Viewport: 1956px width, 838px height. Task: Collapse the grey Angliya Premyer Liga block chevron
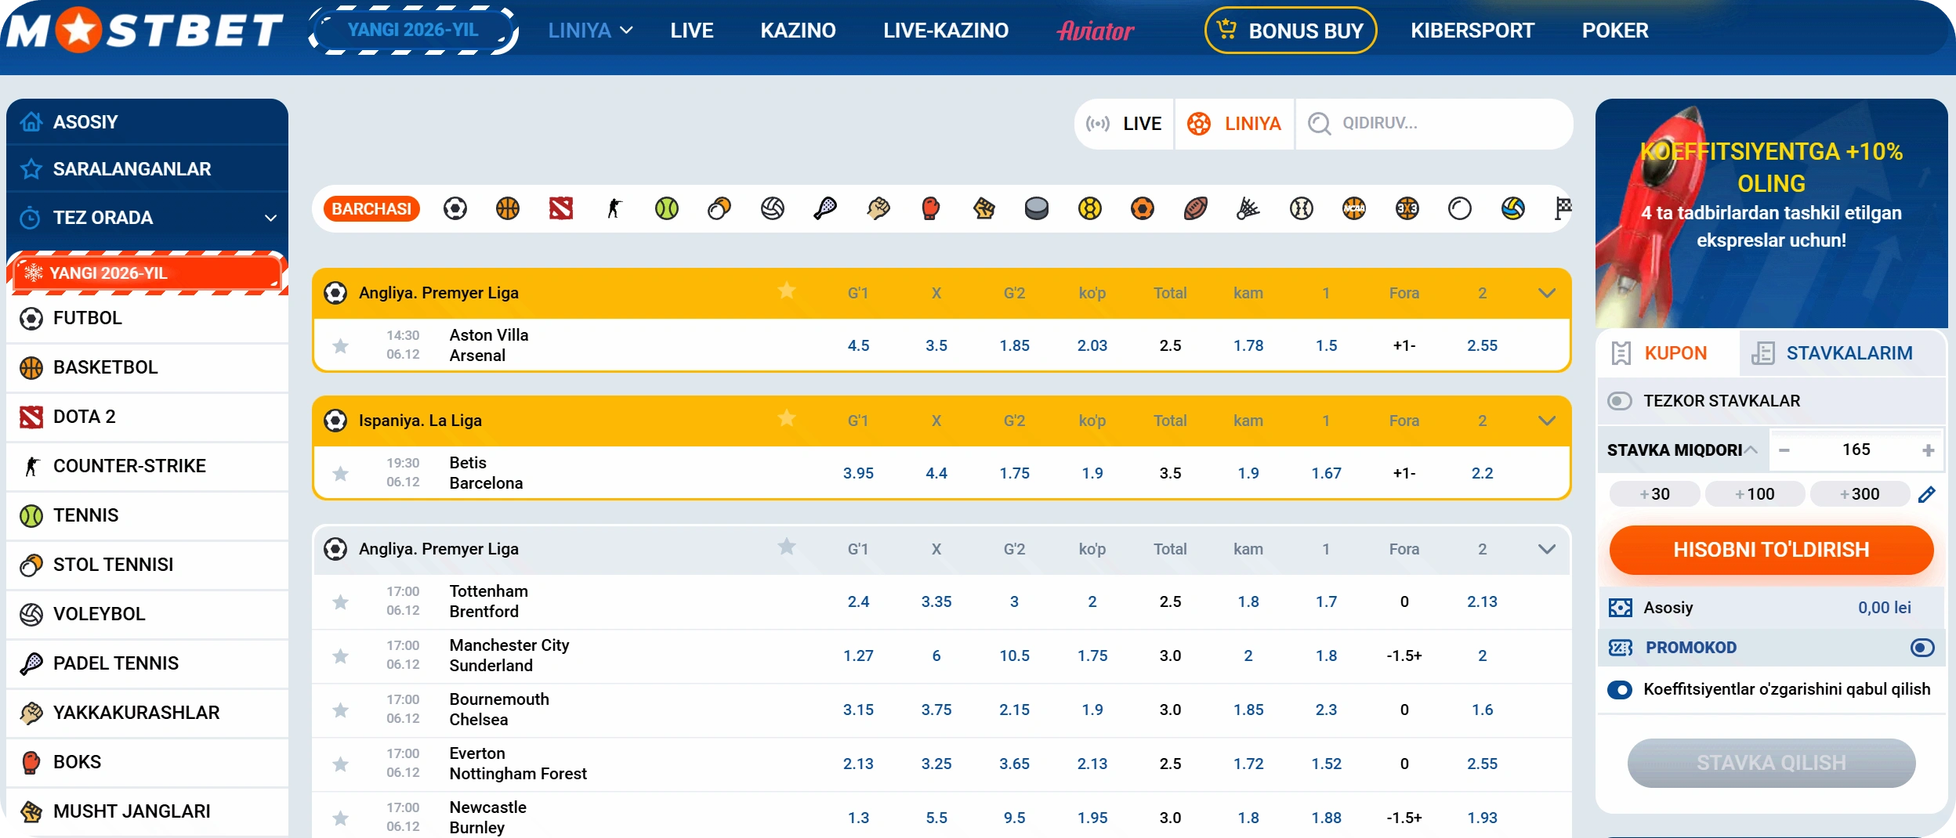1547,549
